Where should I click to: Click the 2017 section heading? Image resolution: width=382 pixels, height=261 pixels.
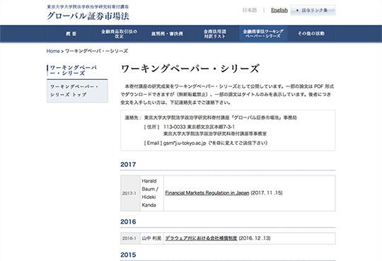click(128, 165)
